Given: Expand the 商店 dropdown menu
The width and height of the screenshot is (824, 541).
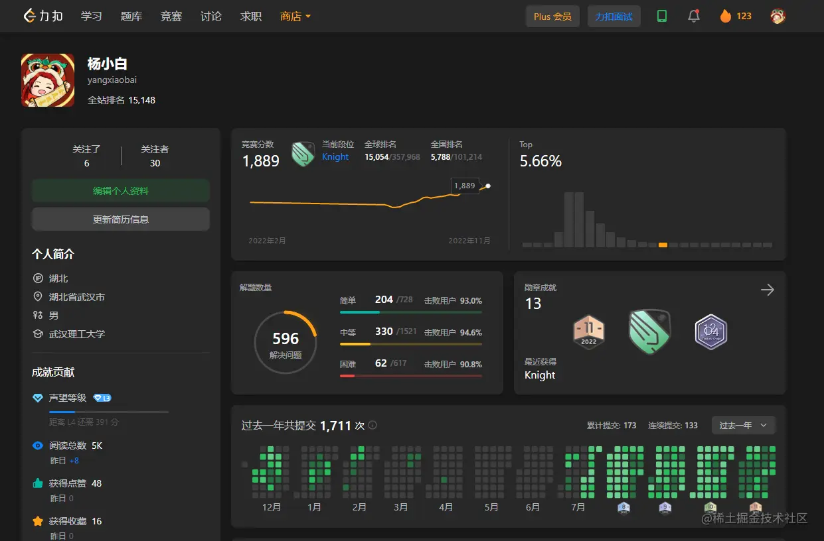Looking at the screenshot, I should [x=295, y=16].
